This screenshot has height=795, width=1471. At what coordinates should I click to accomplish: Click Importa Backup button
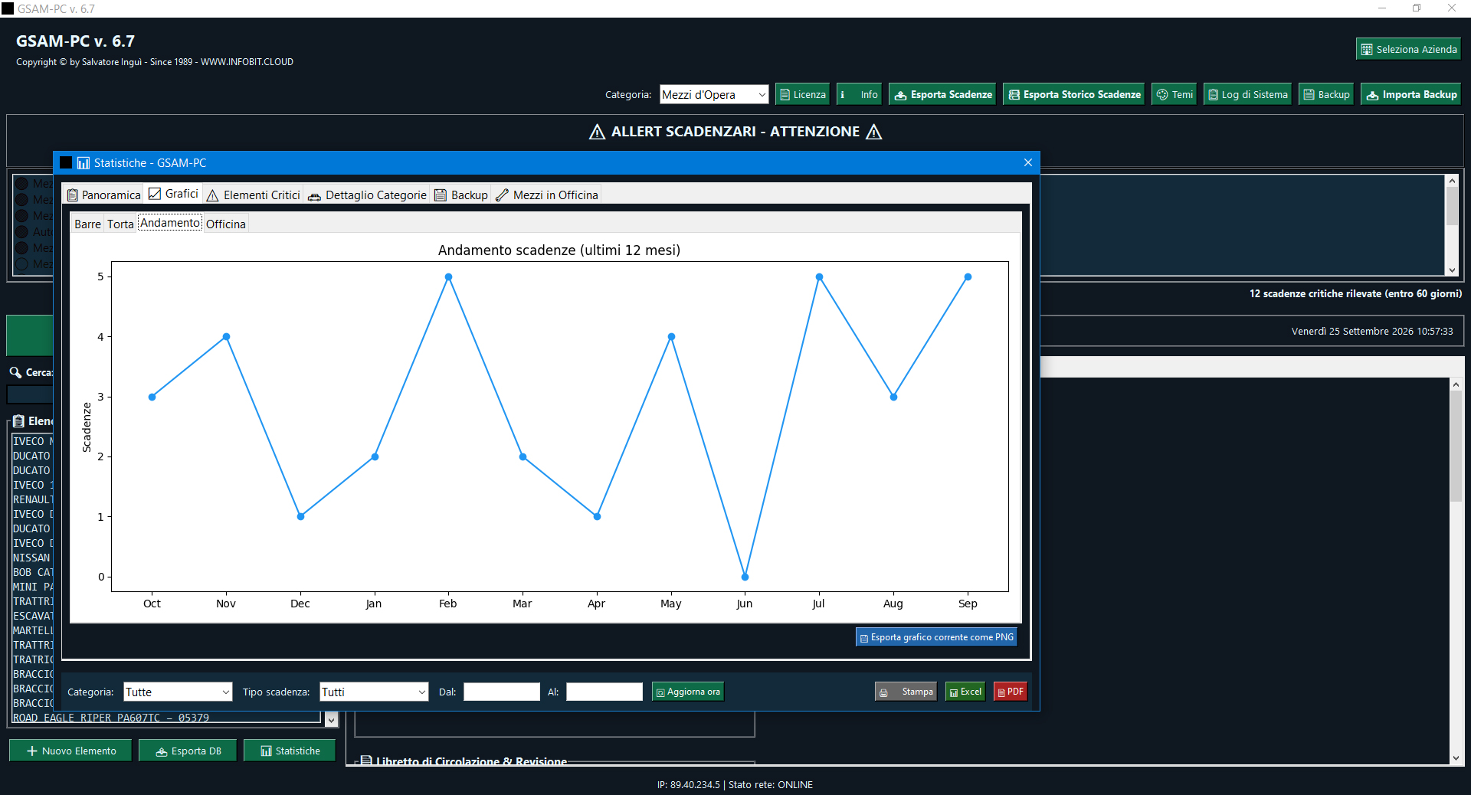pyautogui.click(x=1410, y=94)
